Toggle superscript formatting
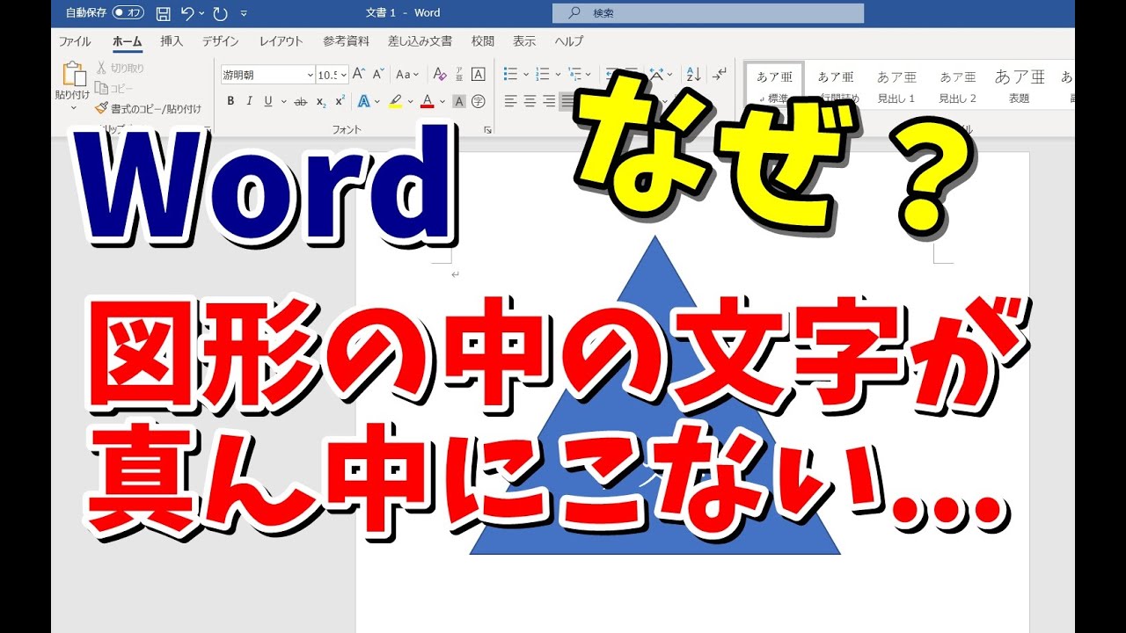The image size is (1126, 633). [x=340, y=101]
